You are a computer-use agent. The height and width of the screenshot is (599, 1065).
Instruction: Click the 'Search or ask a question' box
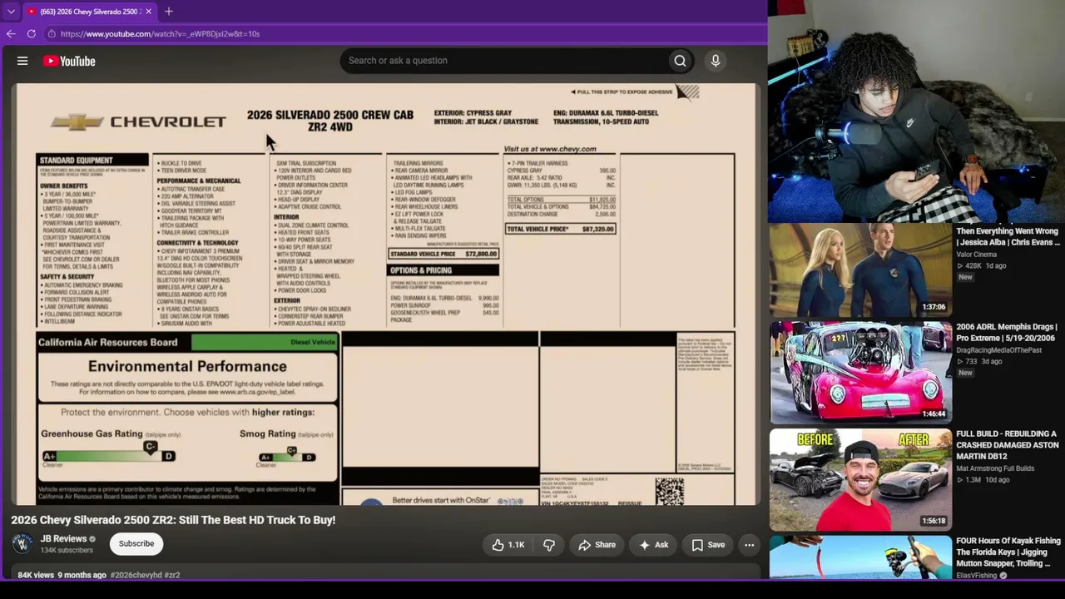504,61
